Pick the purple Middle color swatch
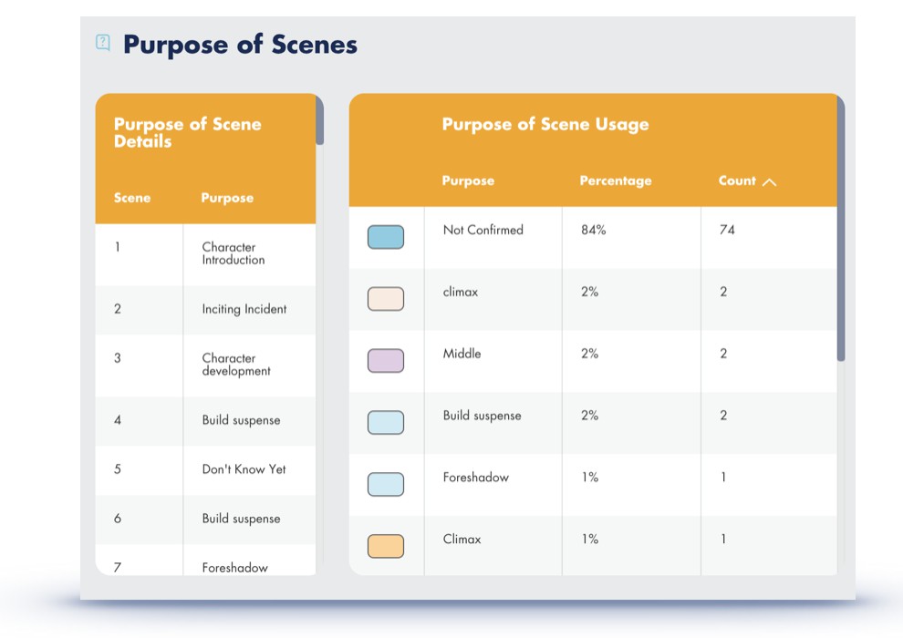The image size is (903, 638). [x=385, y=361]
